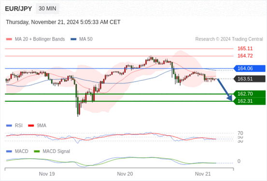Image resolution: width=267 pixels, height=181 pixels.
Task: Click the Research © 2024 Trading Central credit
Action: click(x=229, y=39)
